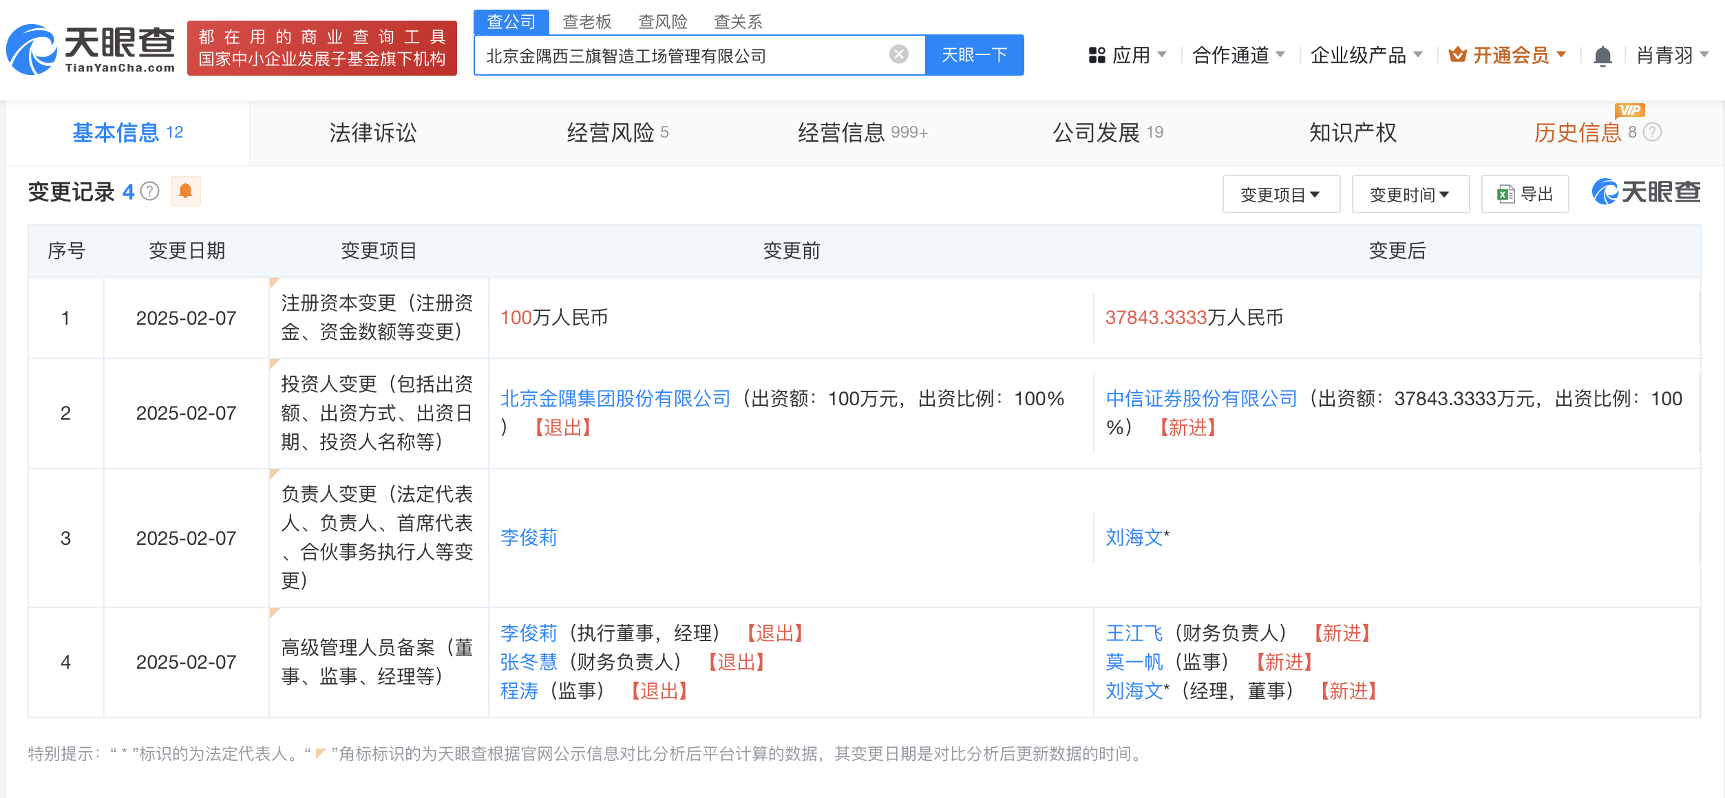Click 变更项目 column header in table
Screen dimensions: 1725x798
click(379, 250)
